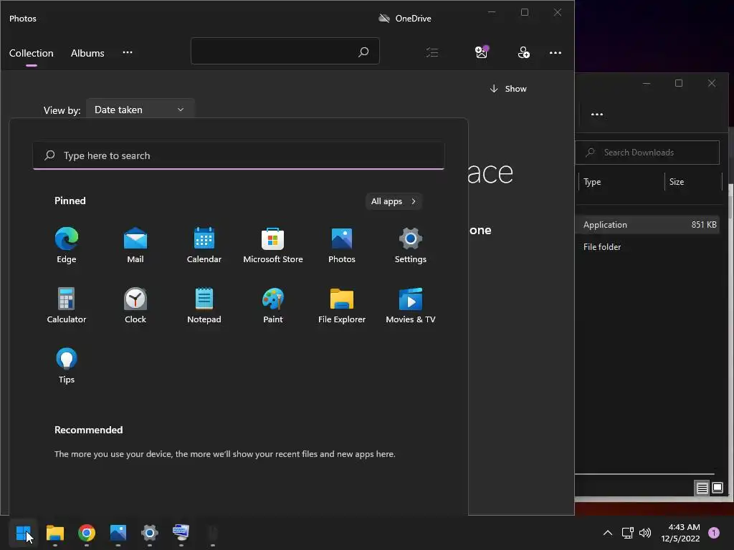This screenshot has width=734, height=550.
Task: Expand the Date taken dropdown
Action: (x=140, y=110)
